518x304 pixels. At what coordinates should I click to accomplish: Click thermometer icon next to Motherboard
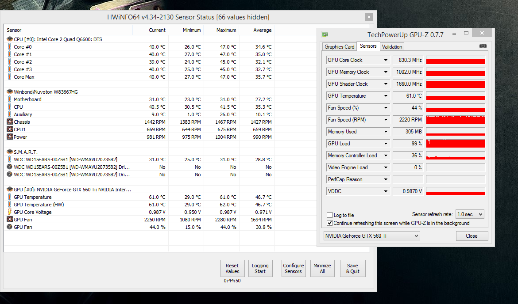(x=10, y=99)
